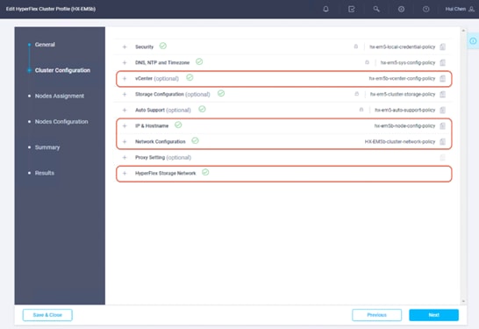Click the policy select icon for Security row
Image resolution: width=479 pixels, height=329 pixels.
[442, 46]
